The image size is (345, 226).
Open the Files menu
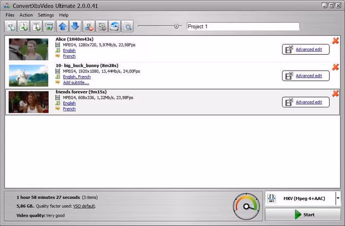(10, 15)
